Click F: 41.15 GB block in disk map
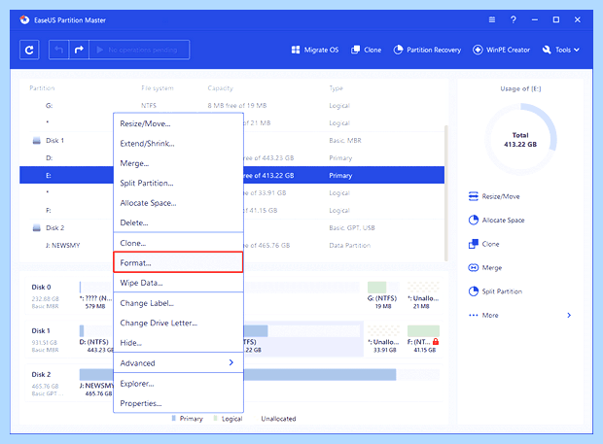This screenshot has width=603, height=444. pos(423,339)
